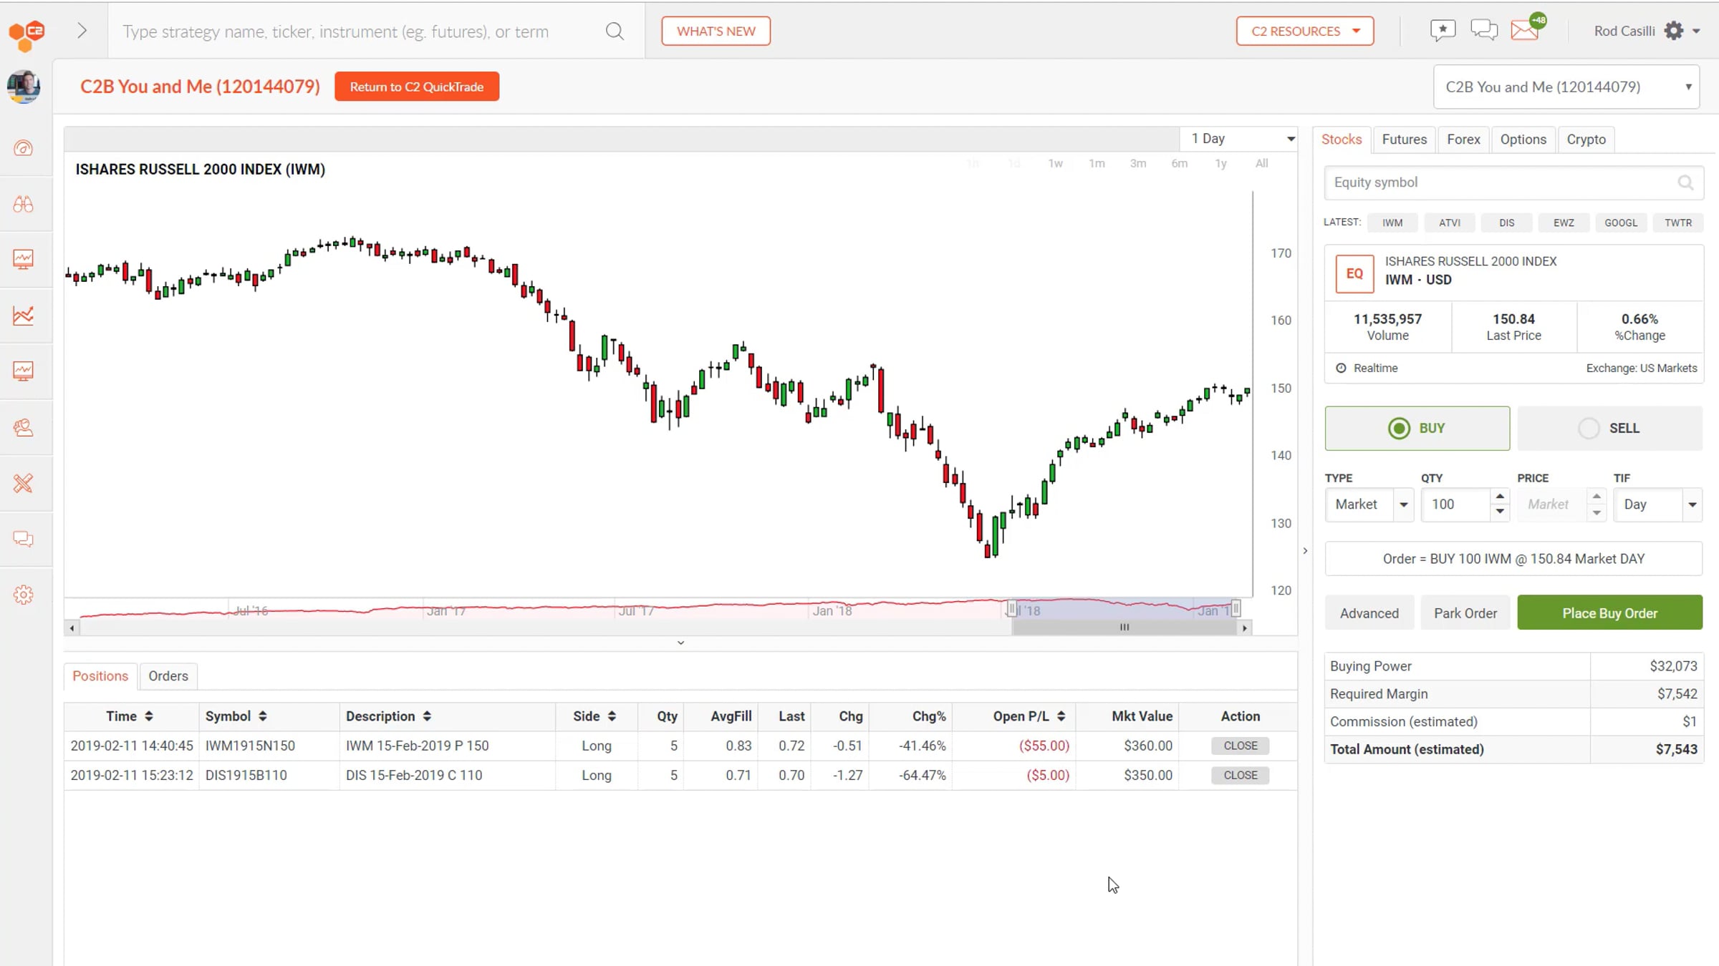
Task: Sort positions by Description column arrows
Action: click(x=427, y=716)
